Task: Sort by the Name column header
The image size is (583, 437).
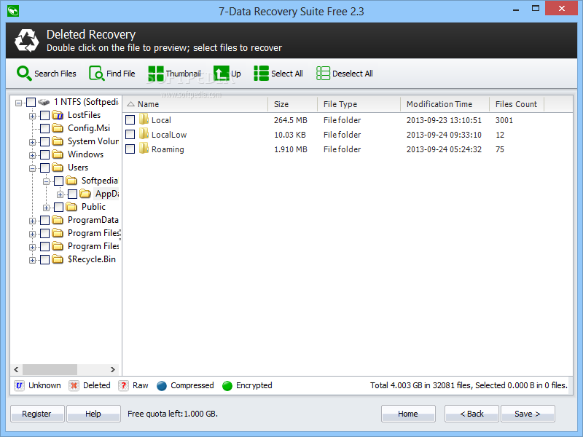Action: pos(195,104)
